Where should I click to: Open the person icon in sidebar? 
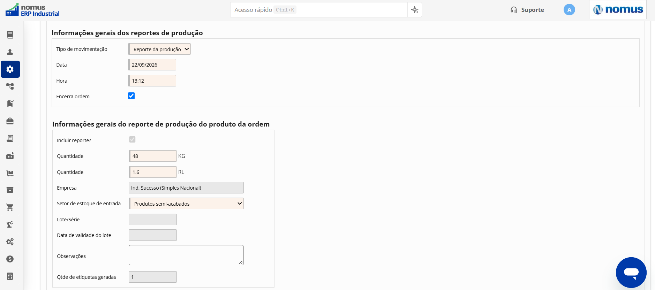click(x=10, y=52)
